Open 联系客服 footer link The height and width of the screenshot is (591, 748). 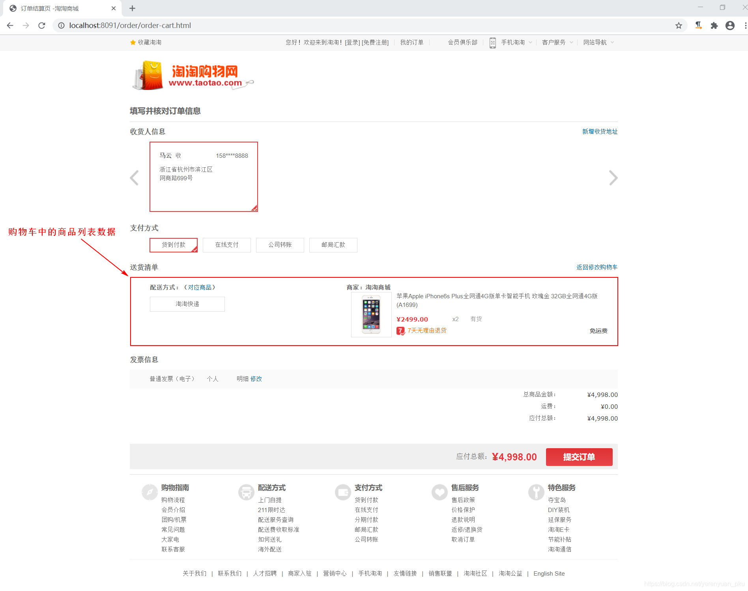pos(173,550)
